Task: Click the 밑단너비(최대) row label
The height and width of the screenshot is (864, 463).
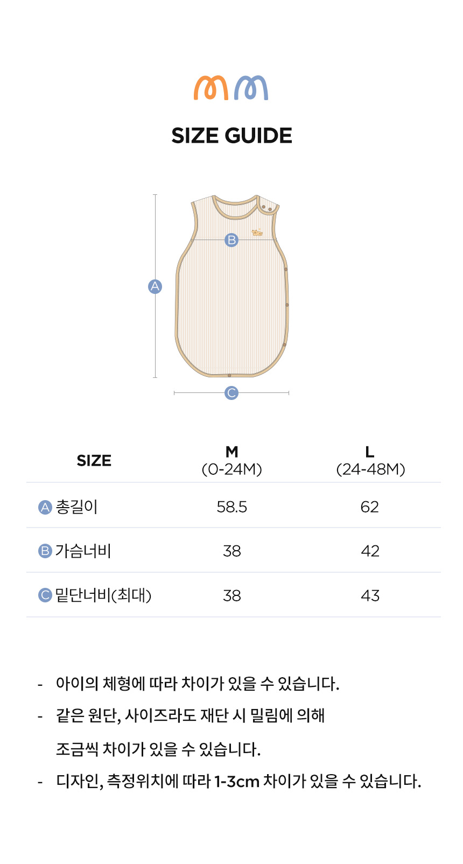Action: [x=103, y=595]
